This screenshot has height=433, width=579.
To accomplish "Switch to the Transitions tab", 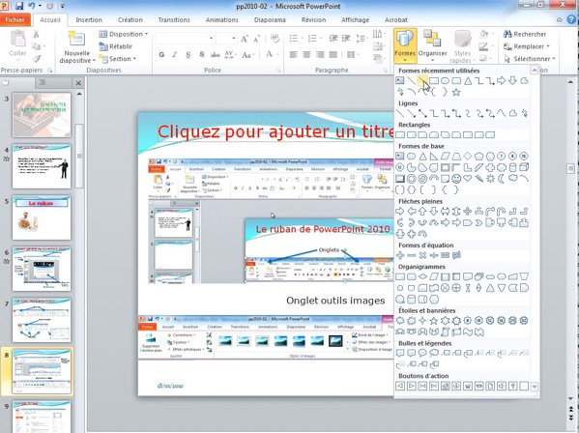I will click(x=174, y=20).
